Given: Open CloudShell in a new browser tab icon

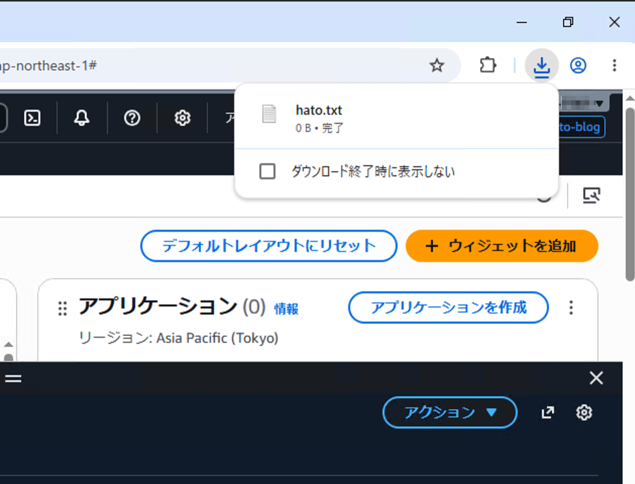Looking at the screenshot, I should (548, 412).
